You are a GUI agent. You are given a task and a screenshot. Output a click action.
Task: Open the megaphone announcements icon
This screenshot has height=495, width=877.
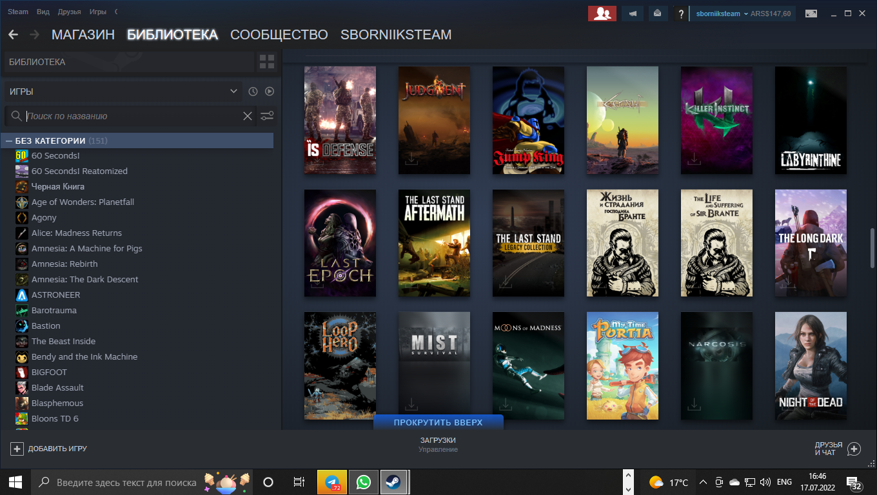pyautogui.click(x=633, y=14)
